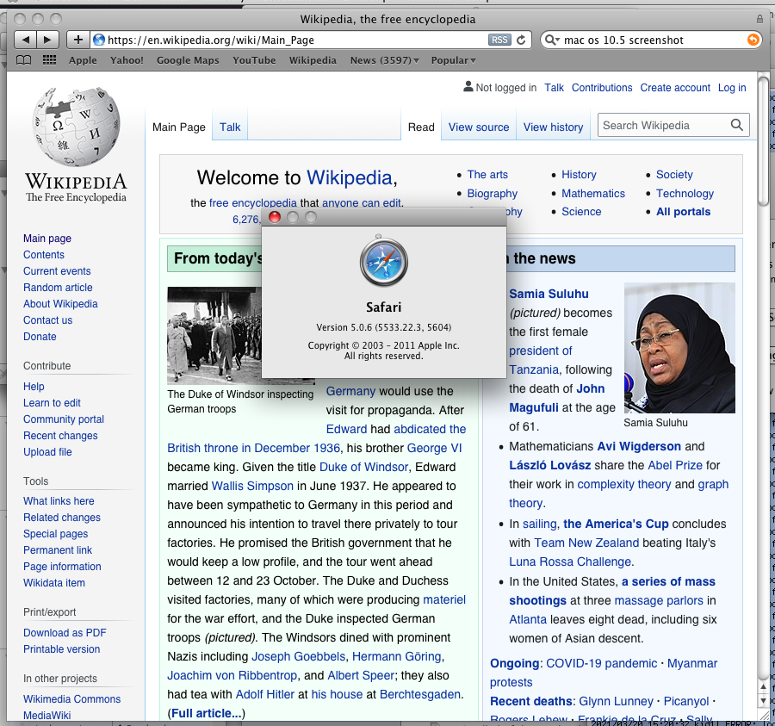Image resolution: width=775 pixels, height=726 pixels.
Task: Click the Samia Suluhu headline link
Action: point(549,294)
